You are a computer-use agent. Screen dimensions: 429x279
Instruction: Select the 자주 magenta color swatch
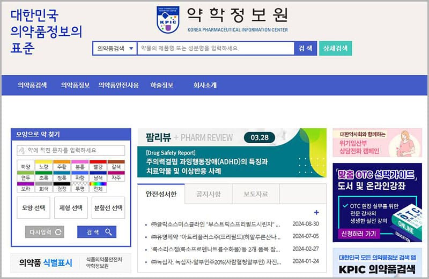(116, 176)
